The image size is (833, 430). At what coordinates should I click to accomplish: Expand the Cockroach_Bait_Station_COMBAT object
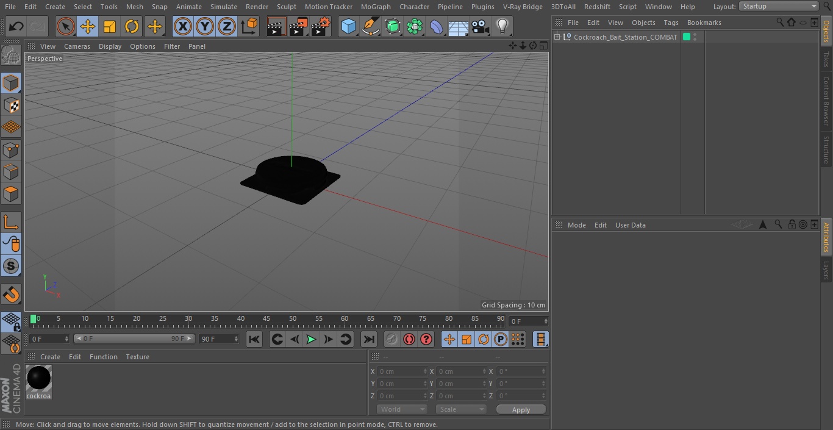coord(557,37)
